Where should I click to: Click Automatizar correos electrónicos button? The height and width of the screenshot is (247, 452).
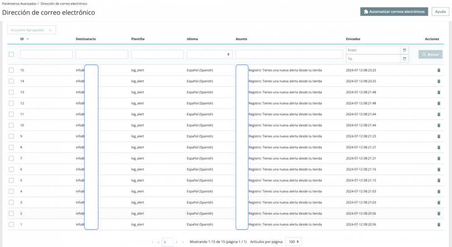[394, 12]
